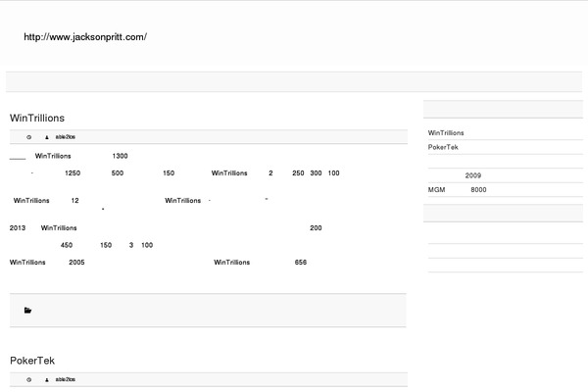Screen dimensions: 588x392
Task: Click the clock icon under PokerTek heading
Action: click(x=28, y=379)
